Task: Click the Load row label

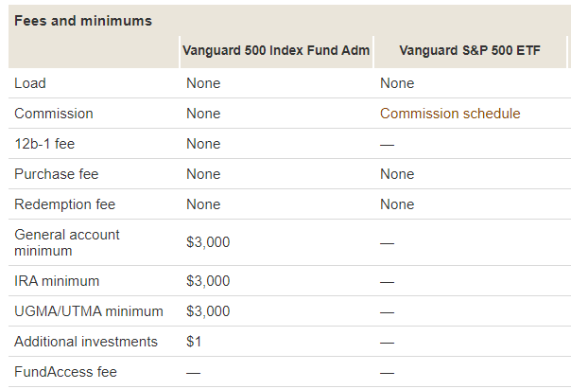Action: tap(30, 83)
